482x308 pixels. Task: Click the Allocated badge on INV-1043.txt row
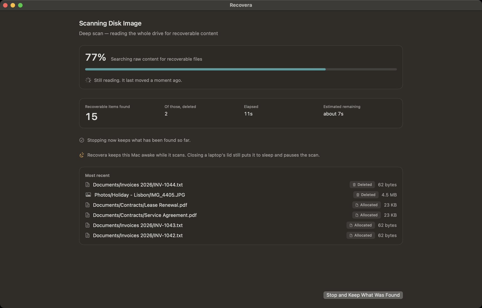point(361,225)
